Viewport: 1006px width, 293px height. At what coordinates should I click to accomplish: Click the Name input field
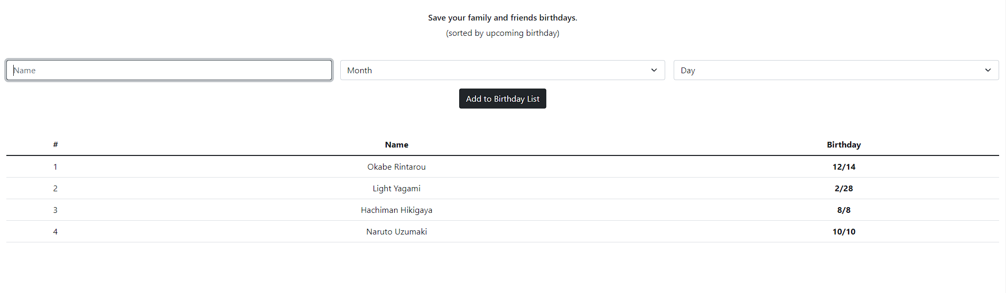click(x=169, y=70)
